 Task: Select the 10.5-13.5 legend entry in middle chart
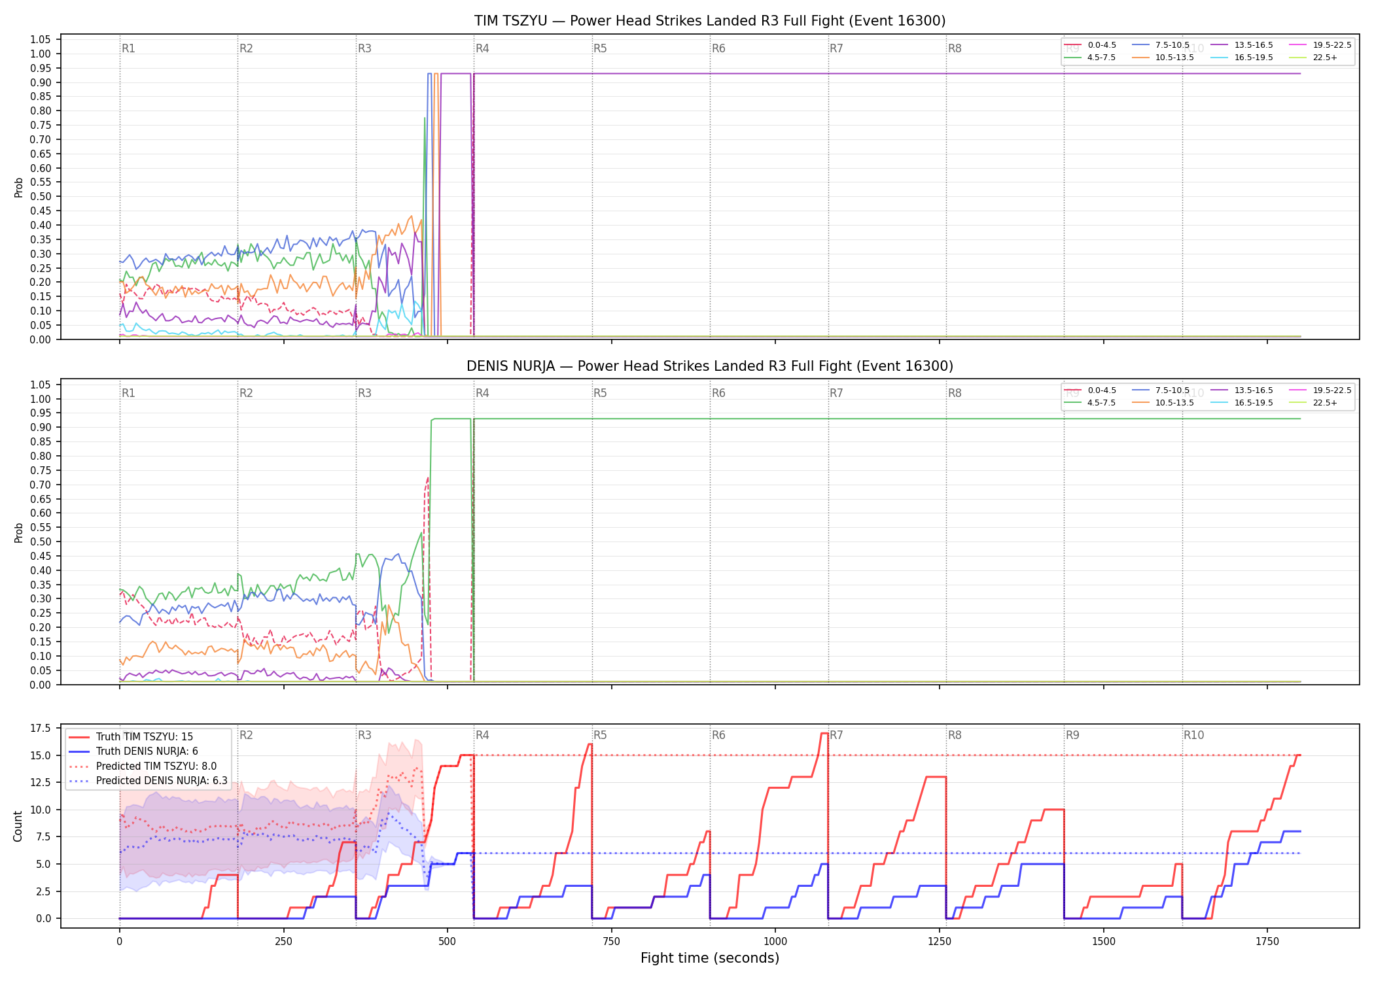click(x=1163, y=403)
